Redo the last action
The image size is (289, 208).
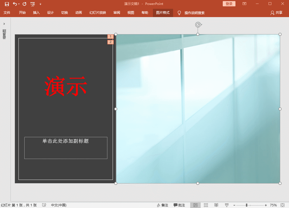pyautogui.click(x=24, y=4)
